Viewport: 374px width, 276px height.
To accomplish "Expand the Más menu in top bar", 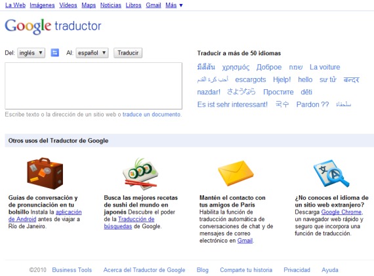I will click(174, 5).
